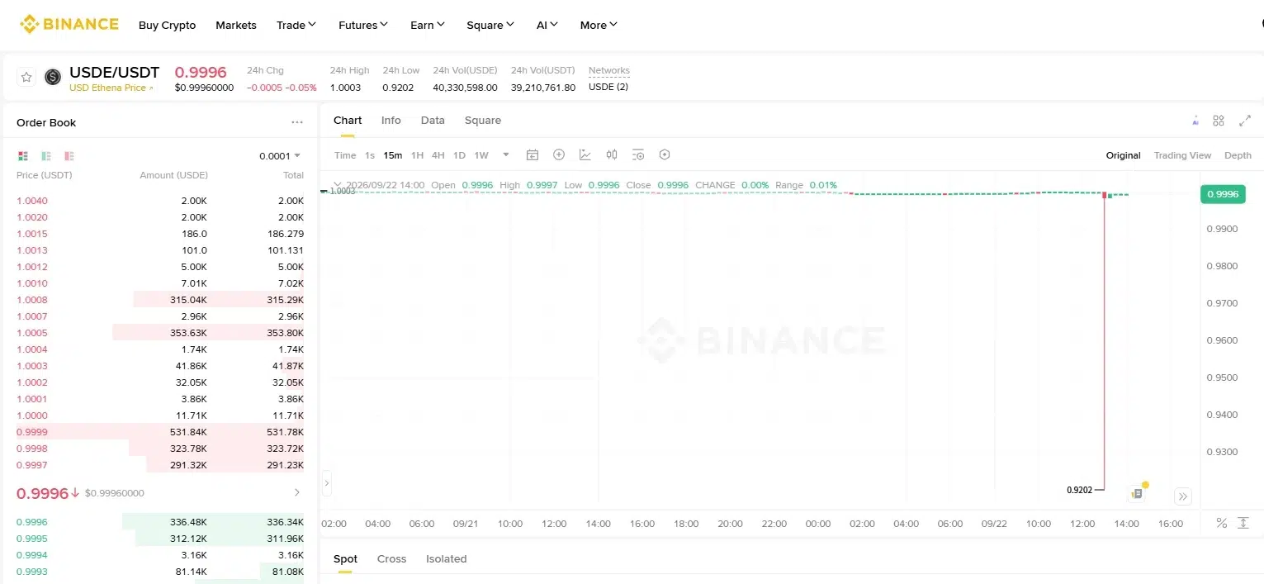Open the Trade menu
The height and width of the screenshot is (584, 1264).
click(x=296, y=25)
